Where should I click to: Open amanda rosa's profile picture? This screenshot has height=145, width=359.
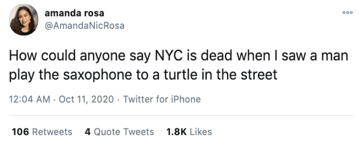click(24, 19)
